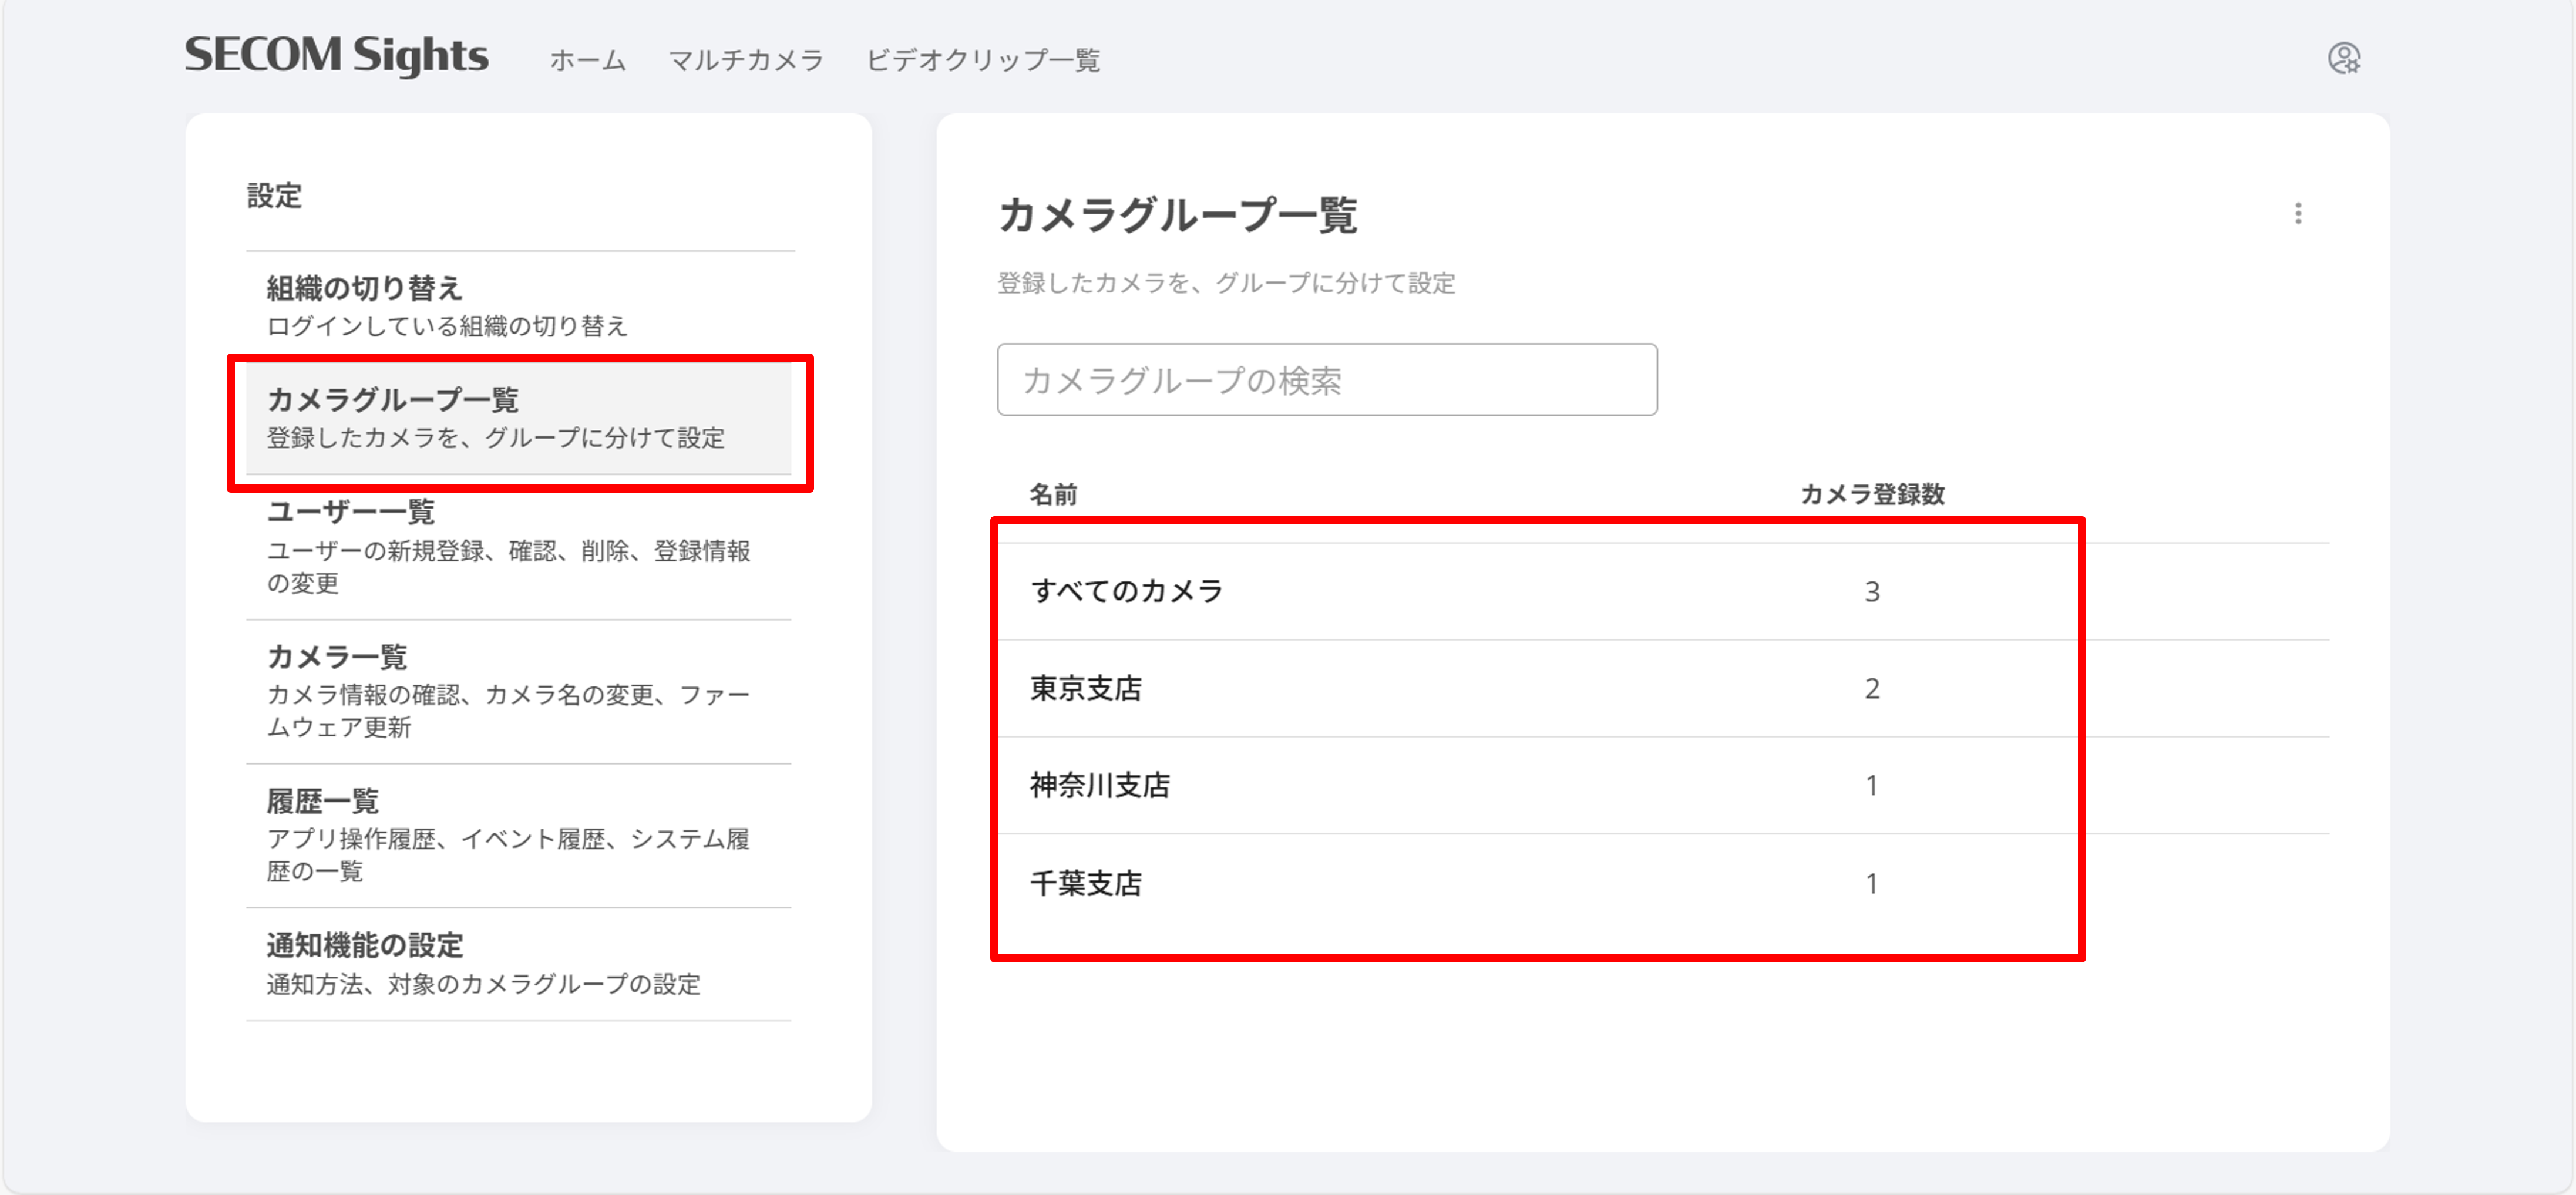
Task: Open ユーザー一覧 in settings menu
Action: click(x=519, y=547)
